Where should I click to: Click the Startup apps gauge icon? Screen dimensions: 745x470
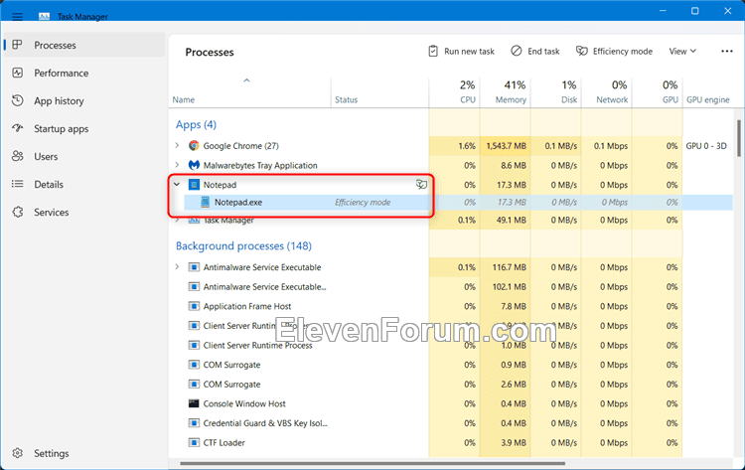[x=18, y=128]
